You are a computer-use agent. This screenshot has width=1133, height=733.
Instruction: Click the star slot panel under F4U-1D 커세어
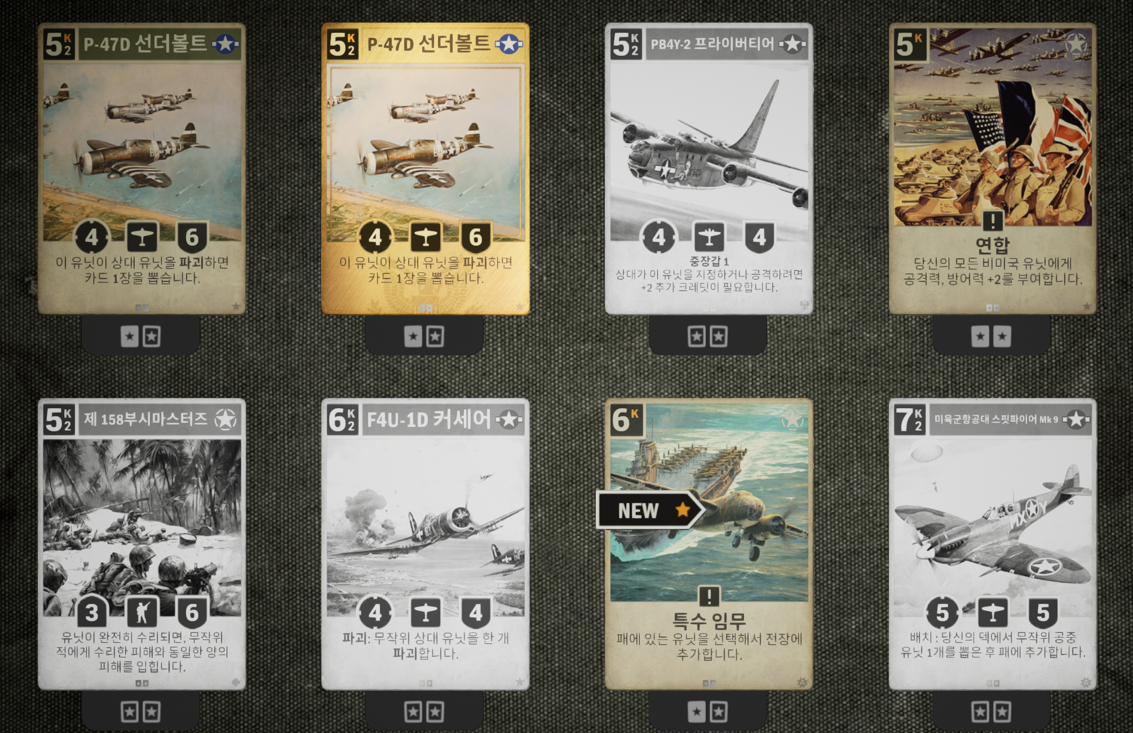click(424, 712)
